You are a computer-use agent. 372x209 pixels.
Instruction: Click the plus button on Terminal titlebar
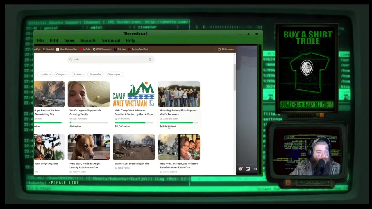pos(248,34)
